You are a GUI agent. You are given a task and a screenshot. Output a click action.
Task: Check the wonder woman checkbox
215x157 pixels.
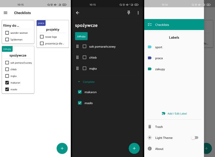[7, 33]
